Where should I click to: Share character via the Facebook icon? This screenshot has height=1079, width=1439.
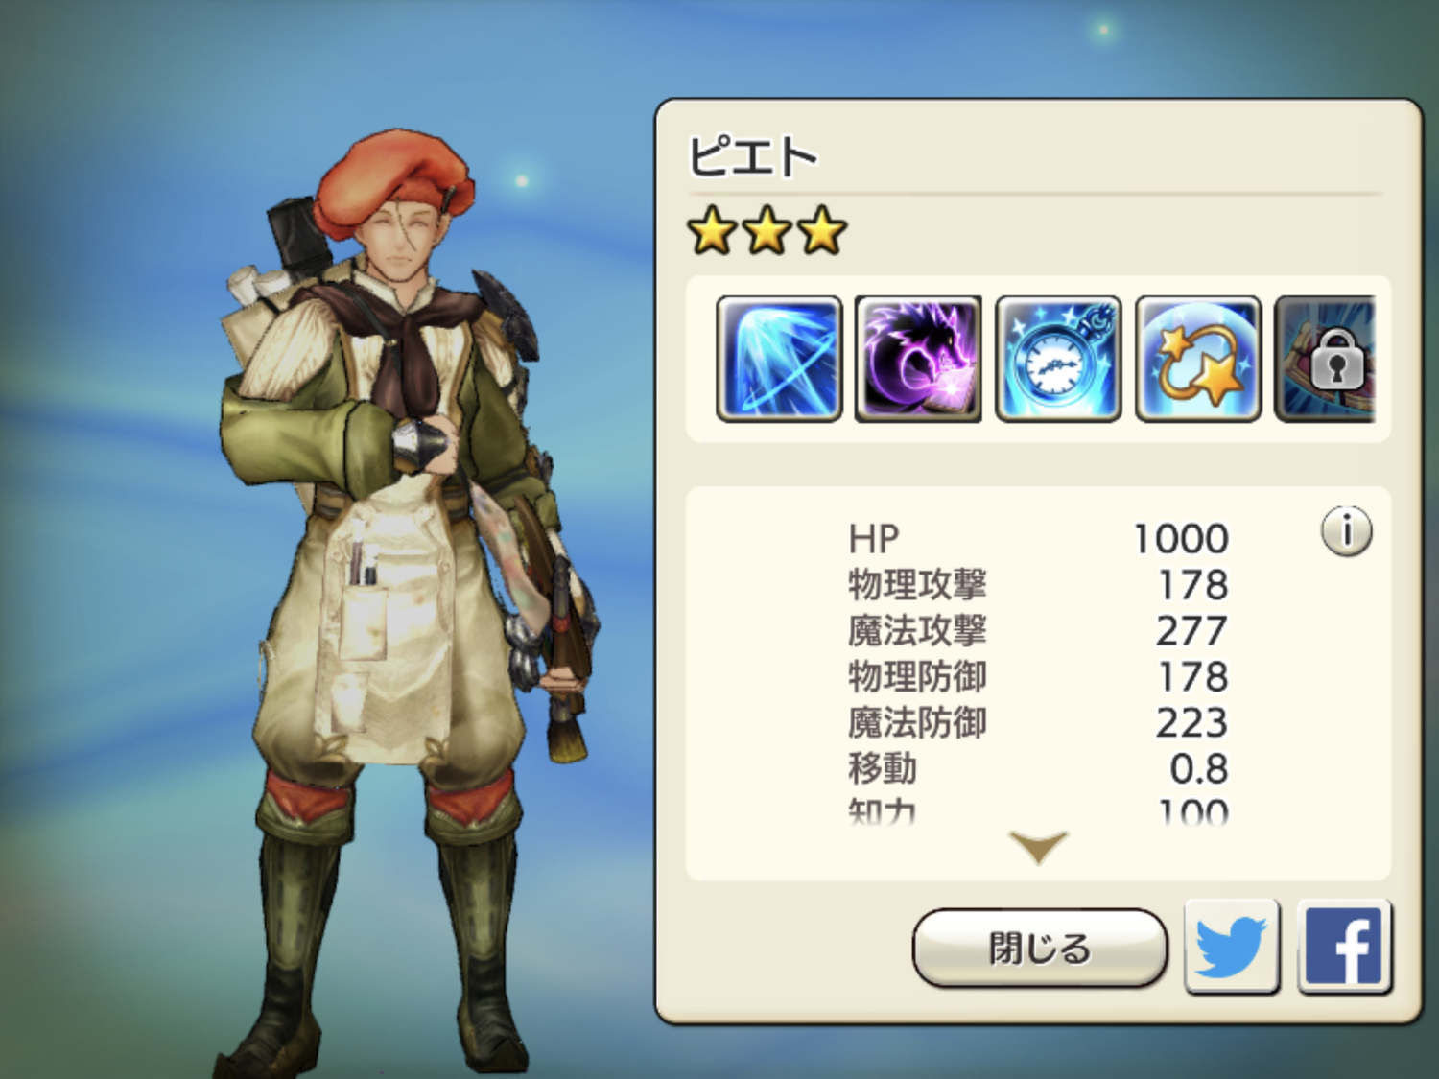pyautogui.click(x=1345, y=948)
